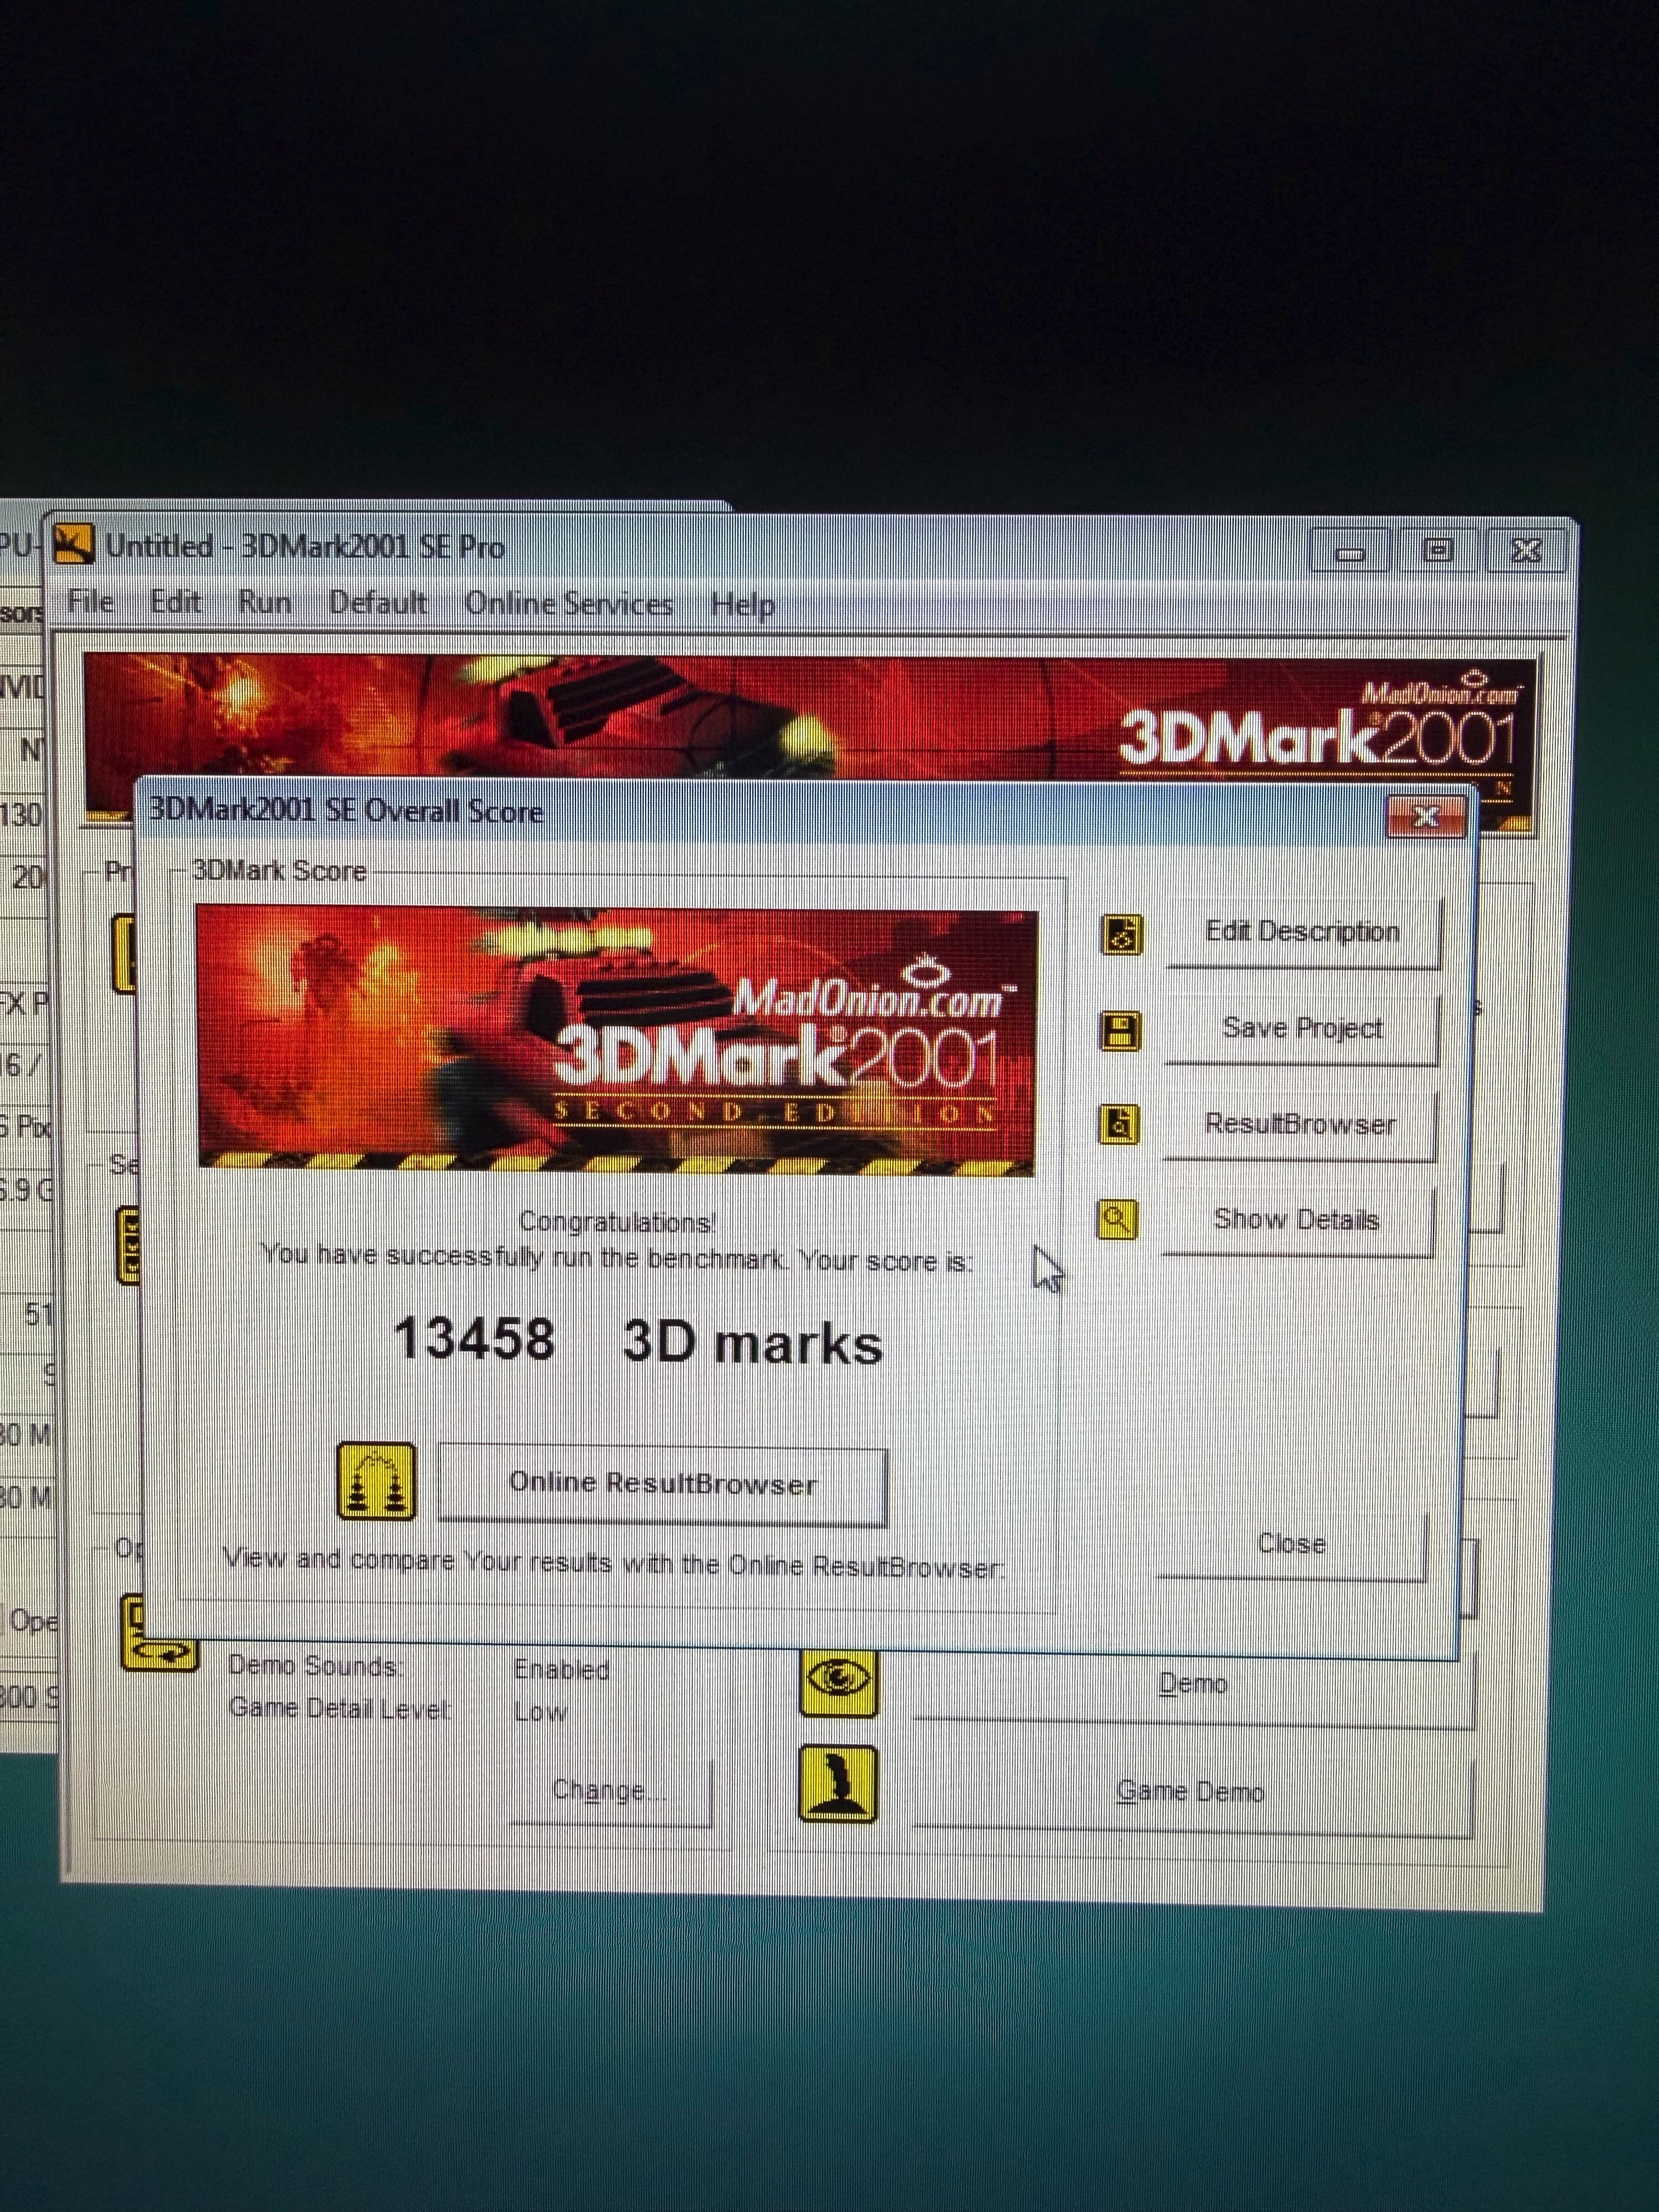The height and width of the screenshot is (2212, 1659).
Task: Click the 'Untitled - 3DMark2001 SE Pro' title text
Action: pyautogui.click(x=305, y=546)
